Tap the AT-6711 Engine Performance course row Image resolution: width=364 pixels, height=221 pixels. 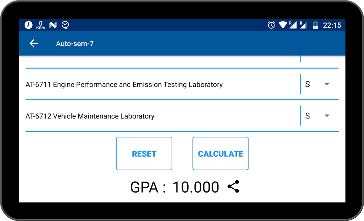[124, 84]
